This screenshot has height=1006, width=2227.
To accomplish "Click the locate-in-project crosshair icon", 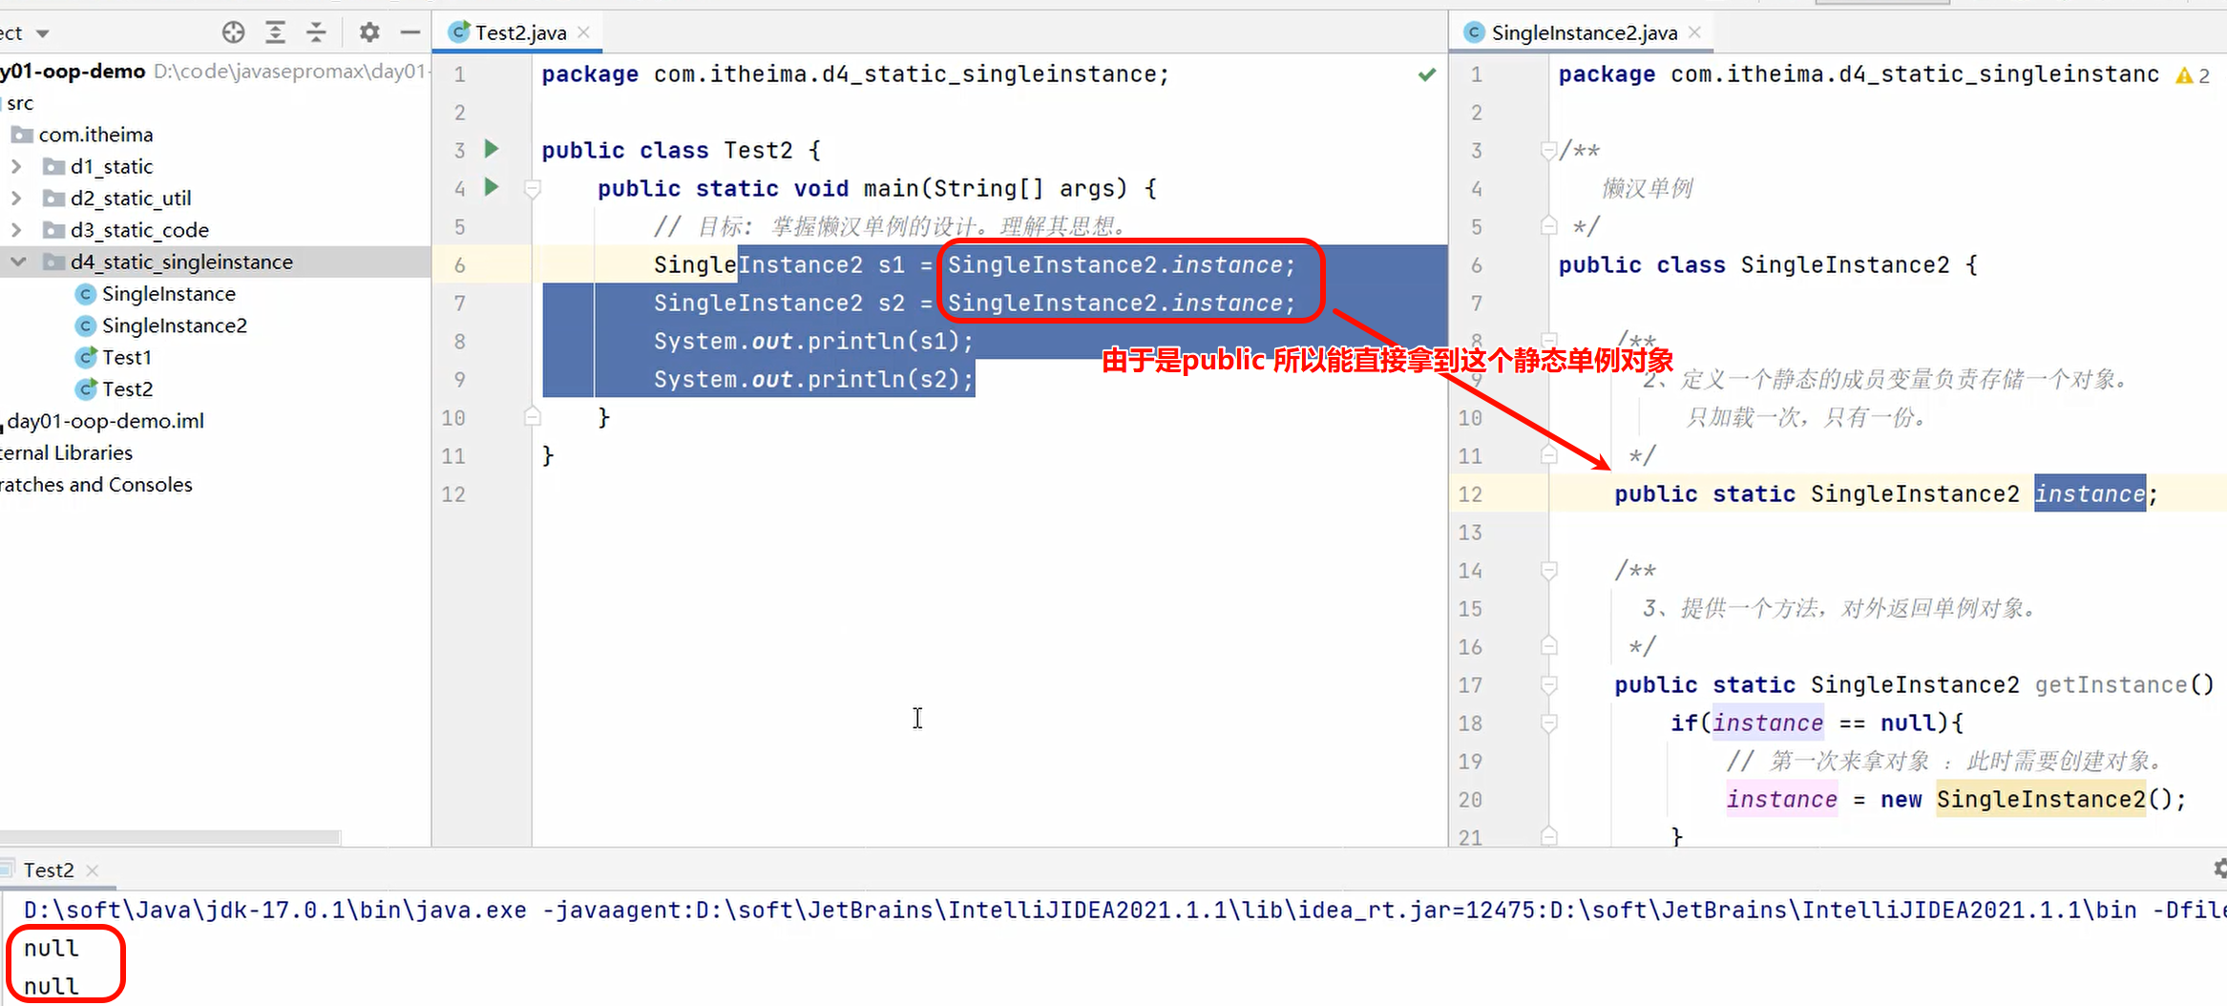I will 233,32.
